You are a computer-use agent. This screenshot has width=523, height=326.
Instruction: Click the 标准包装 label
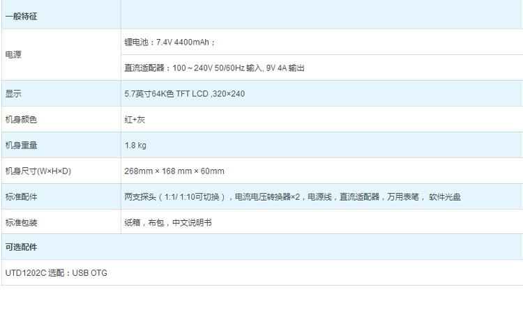21,223
